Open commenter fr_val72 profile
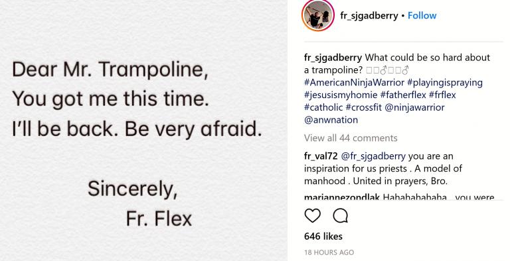The width and height of the screenshot is (510, 261). [321, 156]
